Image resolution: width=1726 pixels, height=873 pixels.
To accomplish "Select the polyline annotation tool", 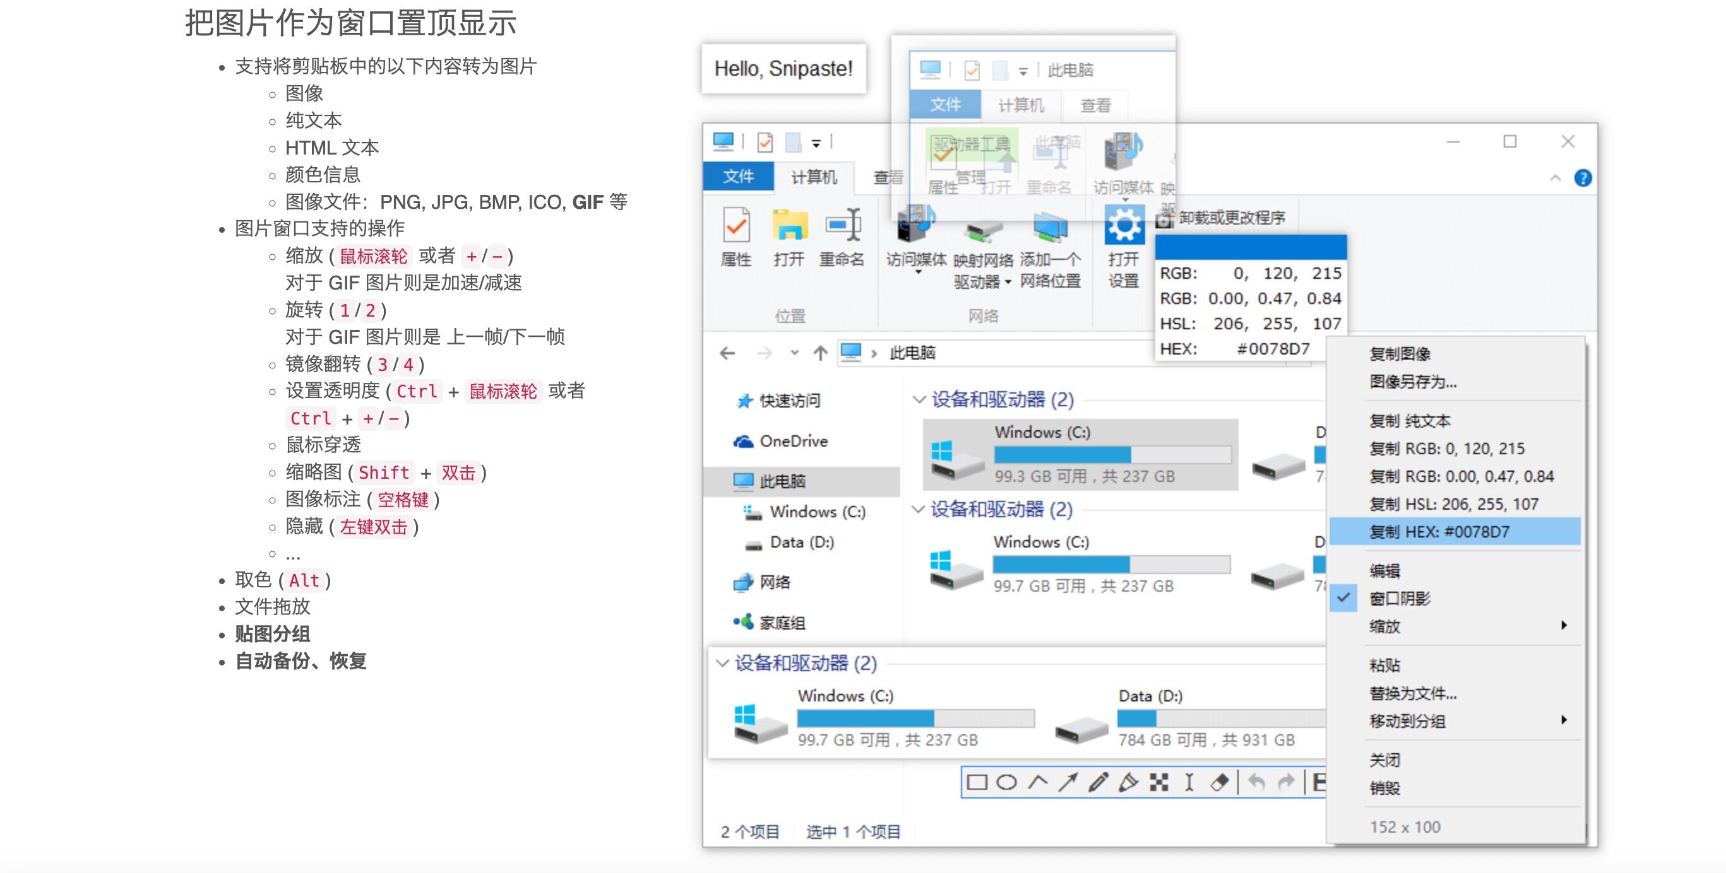I will coord(1038,782).
